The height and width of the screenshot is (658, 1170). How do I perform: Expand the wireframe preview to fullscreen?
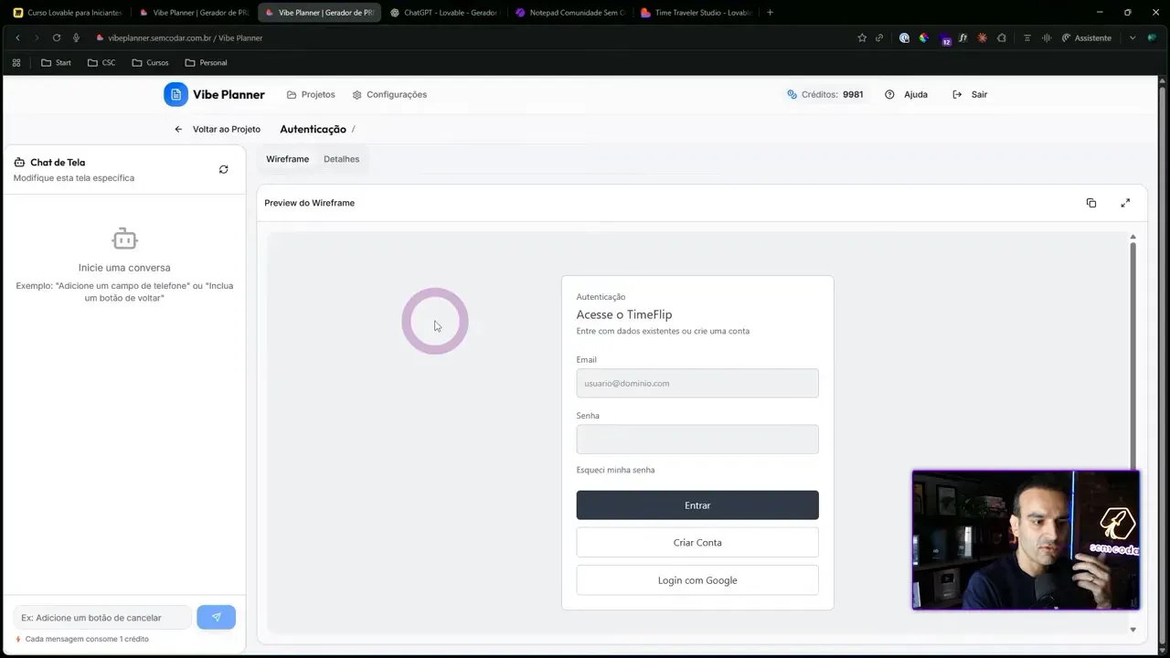(x=1125, y=203)
